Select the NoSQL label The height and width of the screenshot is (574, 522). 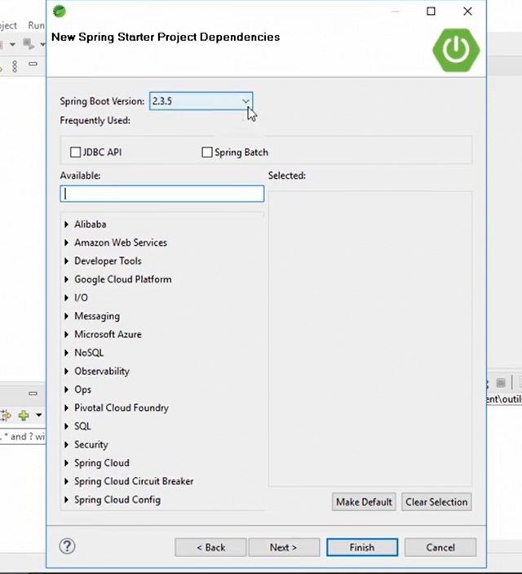point(89,353)
